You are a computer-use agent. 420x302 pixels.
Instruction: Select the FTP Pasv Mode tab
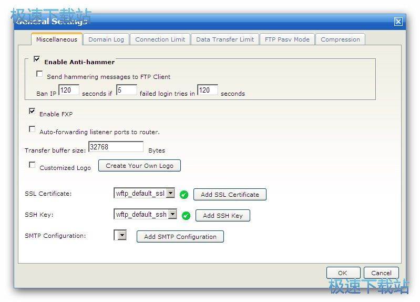[x=287, y=39]
